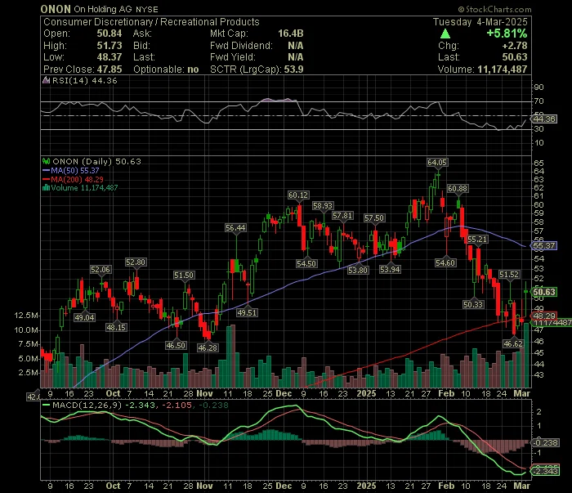Viewport: 572px width, 493px height.
Task: Click the Oct label on price chart axis
Action: pyautogui.click(x=113, y=393)
